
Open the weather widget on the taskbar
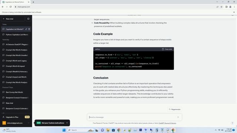click(x=9, y=130)
